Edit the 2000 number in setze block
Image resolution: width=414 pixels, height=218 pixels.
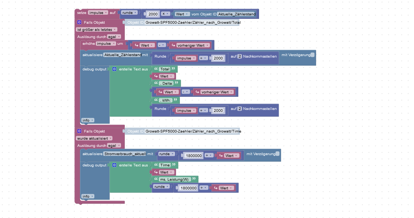coord(153,14)
